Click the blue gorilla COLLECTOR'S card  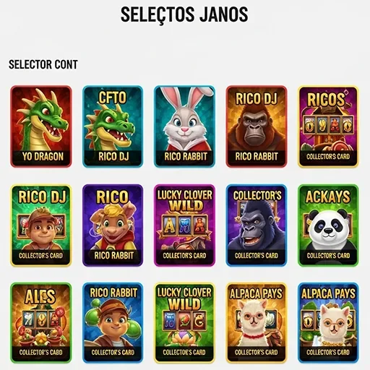tap(257, 225)
